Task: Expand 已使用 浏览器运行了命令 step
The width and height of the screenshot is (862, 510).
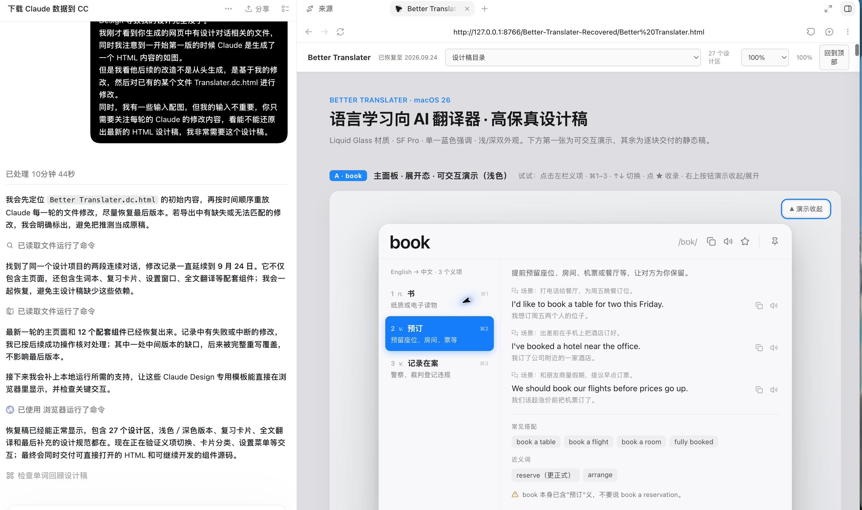Action: click(x=56, y=410)
